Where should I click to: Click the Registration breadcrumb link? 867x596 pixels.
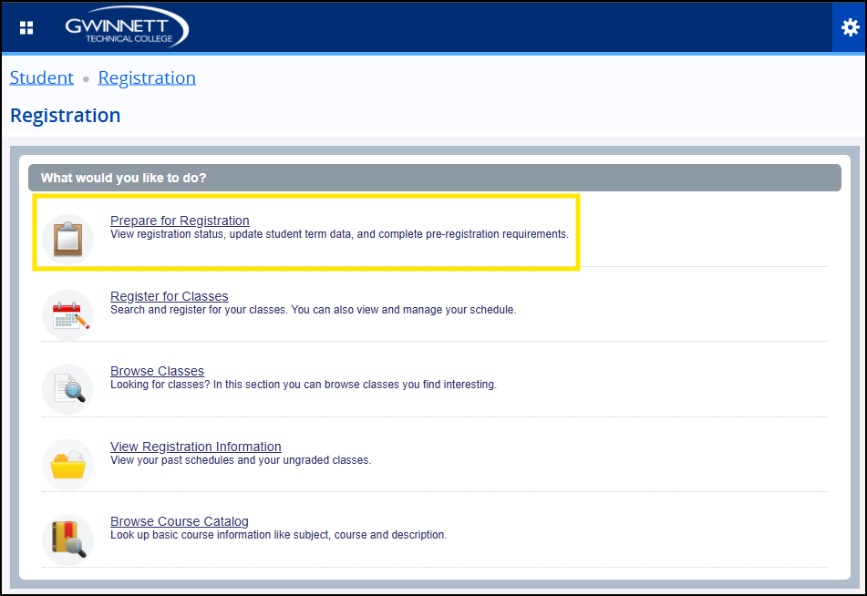tap(147, 77)
